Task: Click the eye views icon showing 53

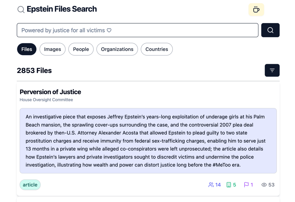Action: coord(264,185)
